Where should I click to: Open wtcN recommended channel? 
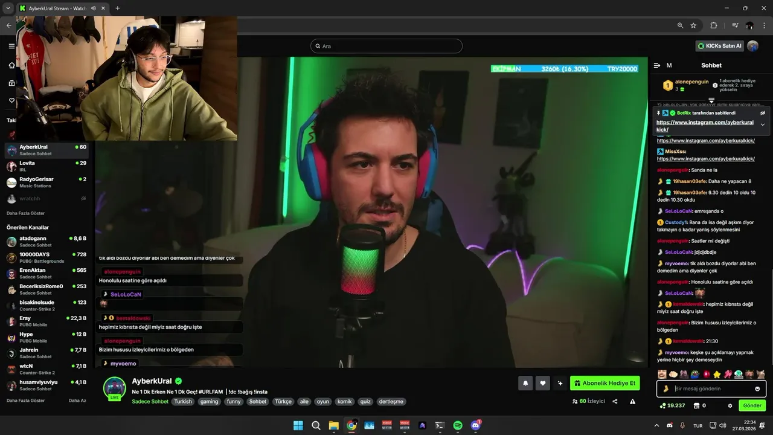[x=47, y=369]
